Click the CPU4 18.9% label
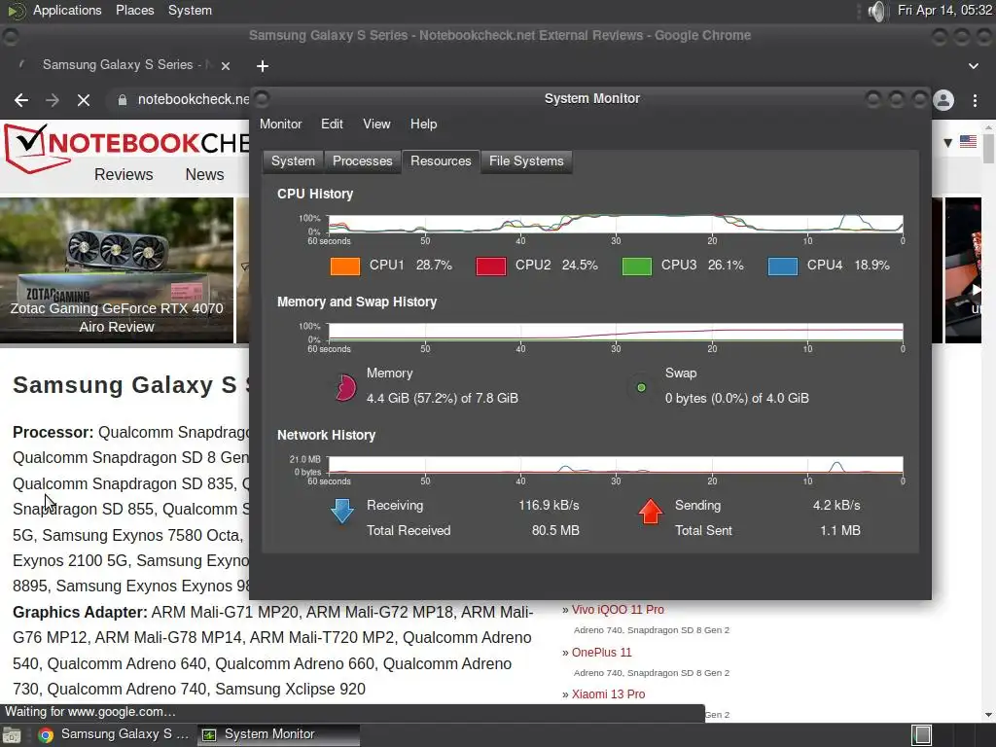Screen dimensions: 996x747 [848, 265]
